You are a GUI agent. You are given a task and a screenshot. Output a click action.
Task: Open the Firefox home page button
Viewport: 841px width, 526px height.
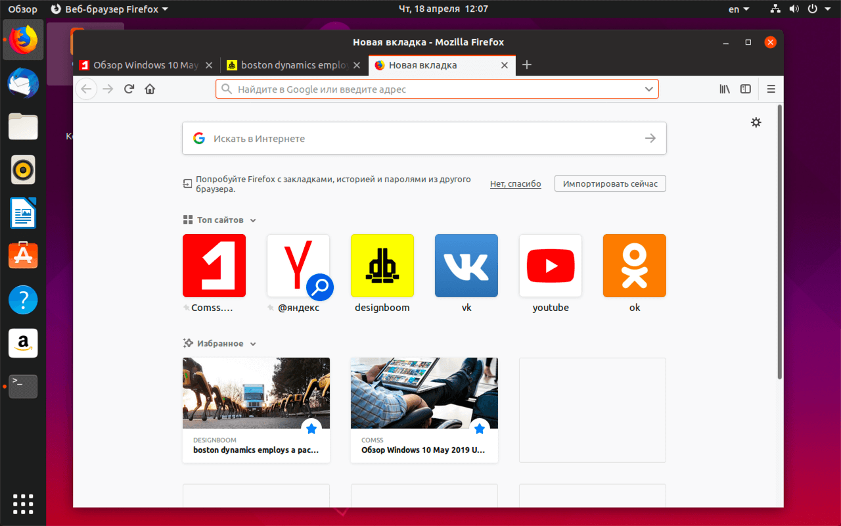tap(150, 89)
